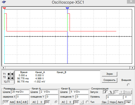Select trigger source B button
135x105 pixels.
coord(121,92)
